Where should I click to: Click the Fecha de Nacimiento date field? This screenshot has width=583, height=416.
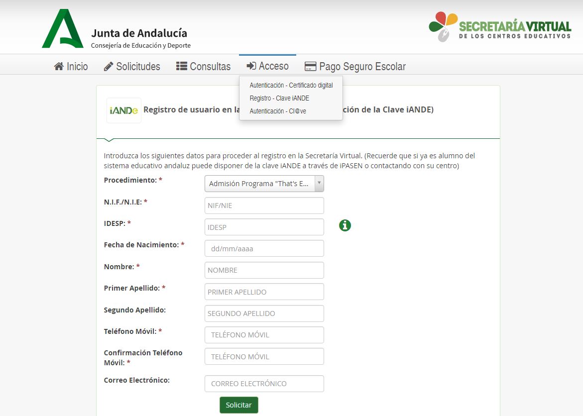click(264, 248)
